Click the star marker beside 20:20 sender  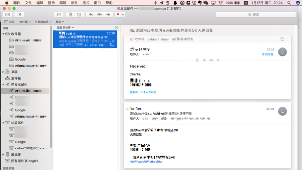coord(127,109)
